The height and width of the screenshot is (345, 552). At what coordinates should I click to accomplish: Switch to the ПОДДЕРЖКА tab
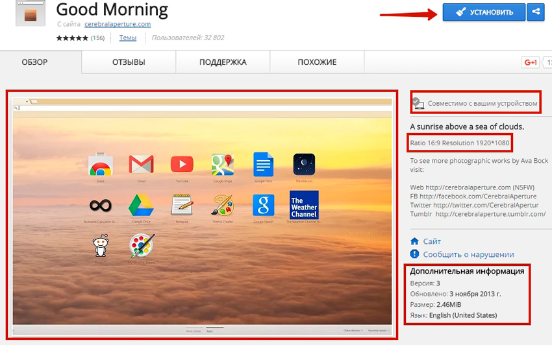(x=223, y=62)
